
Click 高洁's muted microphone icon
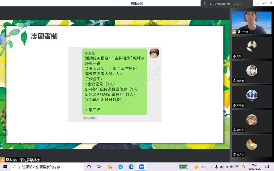[234, 56]
